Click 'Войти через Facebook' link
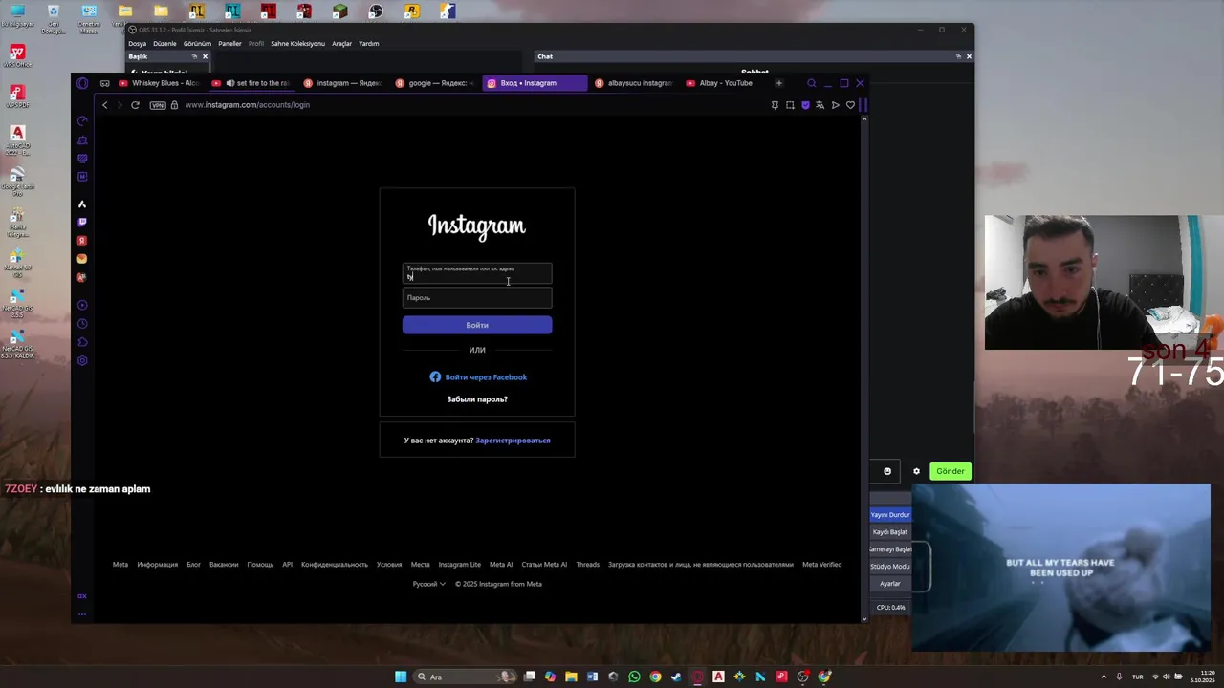Image resolution: width=1224 pixels, height=688 pixels. (478, 377)
